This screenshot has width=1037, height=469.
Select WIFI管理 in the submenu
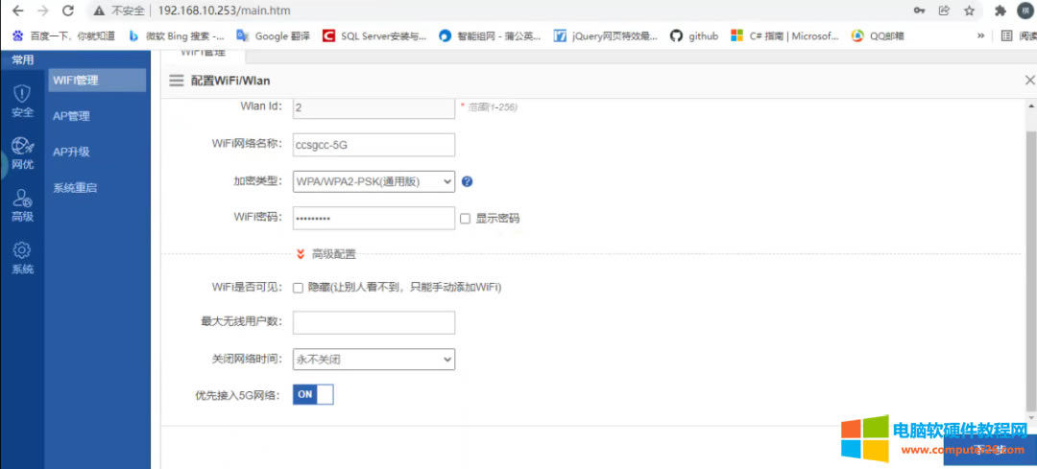[97, 81]
